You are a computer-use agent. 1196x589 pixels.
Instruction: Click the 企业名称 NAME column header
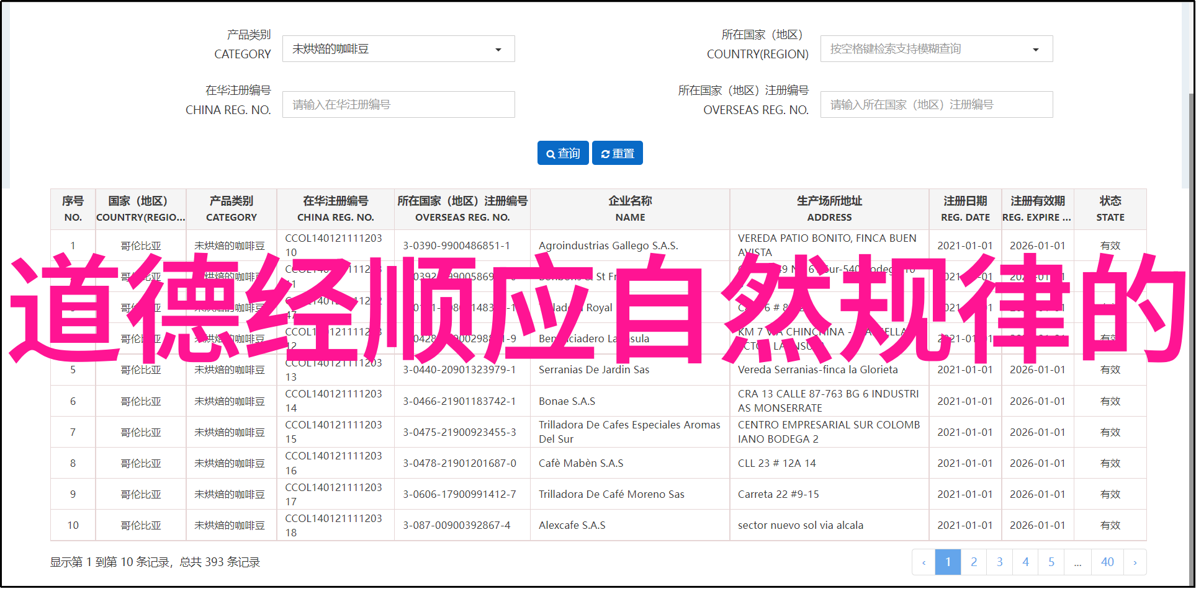(630, 209)
